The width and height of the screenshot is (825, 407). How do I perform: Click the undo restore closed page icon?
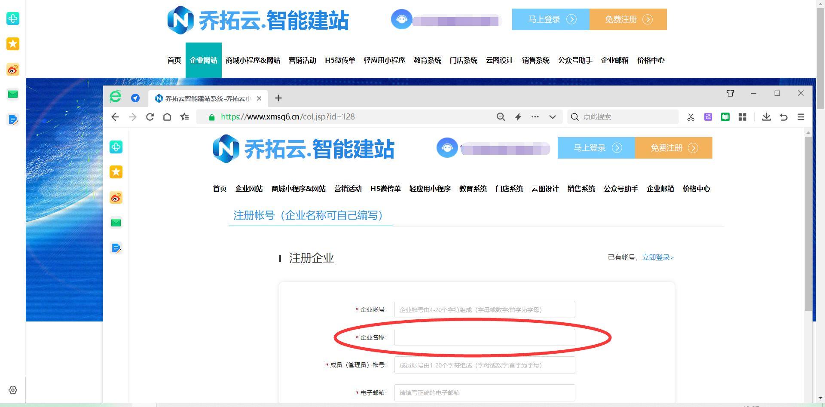784,117
